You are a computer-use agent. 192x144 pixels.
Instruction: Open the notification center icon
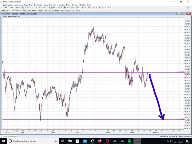tap(187, 141)
